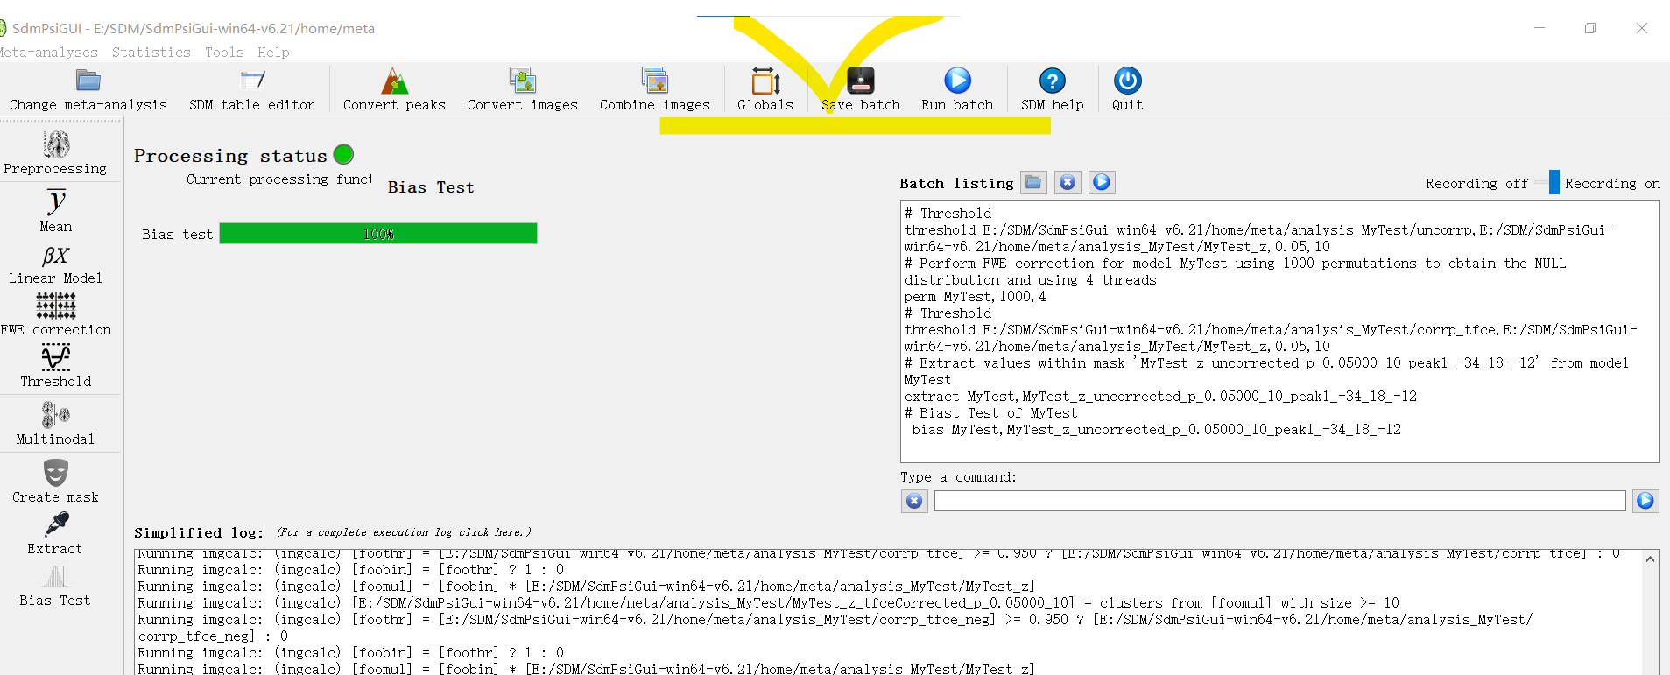Open the Create mask tool
The width and height of the screenshot is (1670, 675).
(x=56, y=481)
